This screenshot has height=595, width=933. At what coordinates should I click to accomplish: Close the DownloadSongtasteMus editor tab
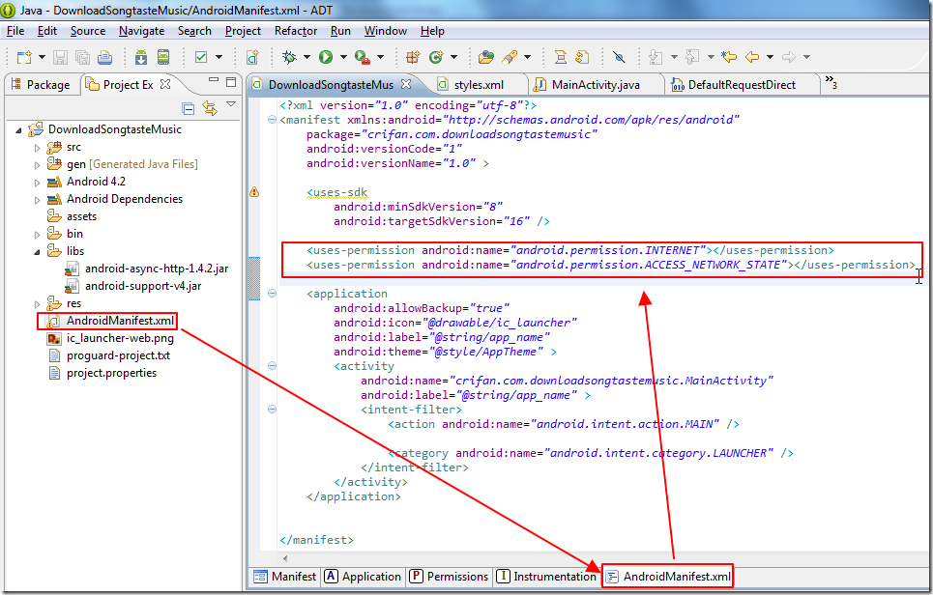(406, 84)
